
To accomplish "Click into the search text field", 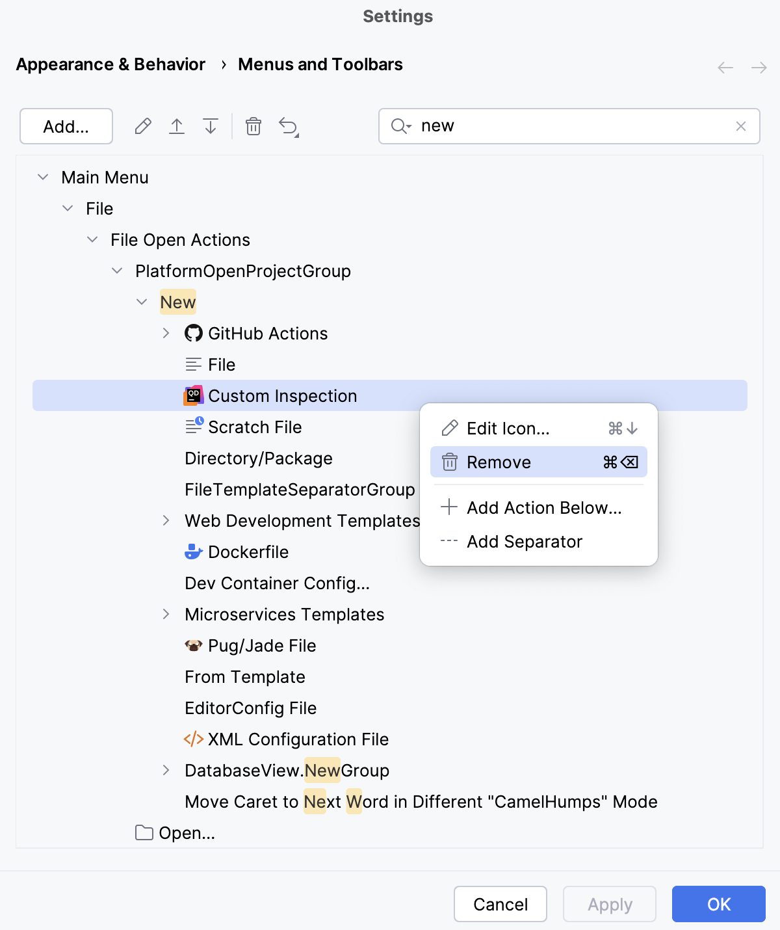I will pos(572,126).
